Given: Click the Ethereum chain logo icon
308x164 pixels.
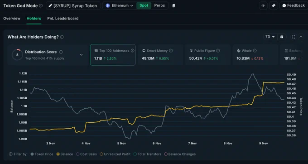Looking at the screenshot, I should [x=108, y=6].
